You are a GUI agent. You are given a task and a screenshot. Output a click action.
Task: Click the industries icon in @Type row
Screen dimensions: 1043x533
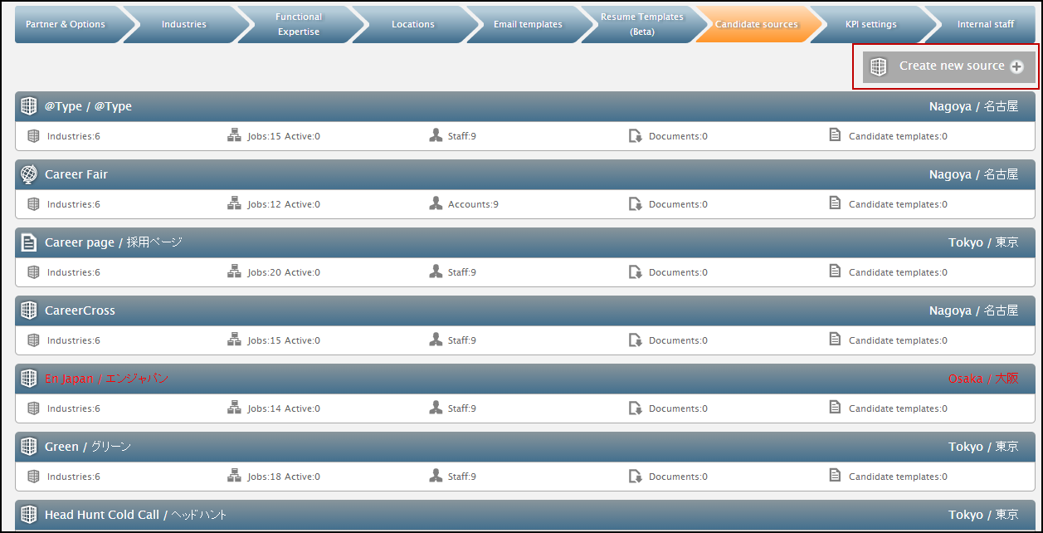pos(33,135)
